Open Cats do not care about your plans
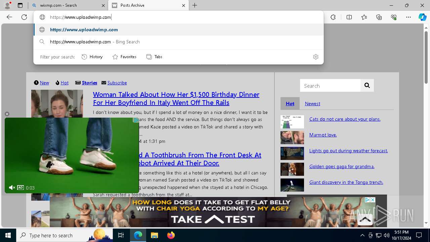 [x=345, y=119]
